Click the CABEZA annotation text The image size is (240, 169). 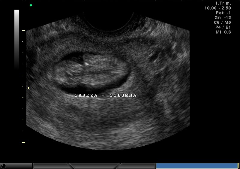(x=86, y=95)
